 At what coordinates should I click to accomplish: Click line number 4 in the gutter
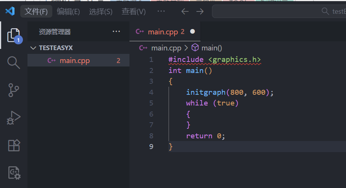pyautogui.click(x=151, y=92)
